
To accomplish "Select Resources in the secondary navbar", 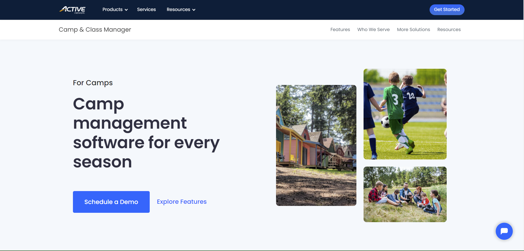I will (x=449, y=29).
